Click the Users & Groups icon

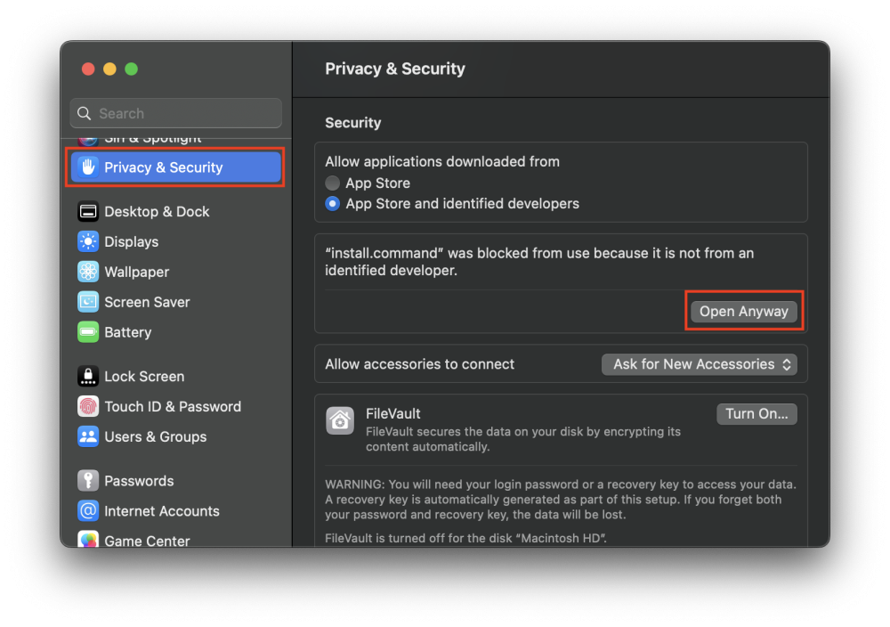[88, 437]
